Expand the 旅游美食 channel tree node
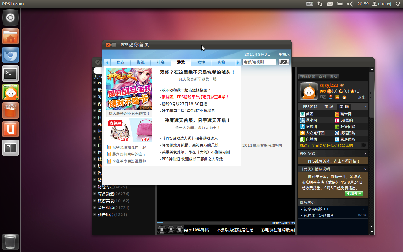Screen dimensions: 403x252 [x=95, y=201]
